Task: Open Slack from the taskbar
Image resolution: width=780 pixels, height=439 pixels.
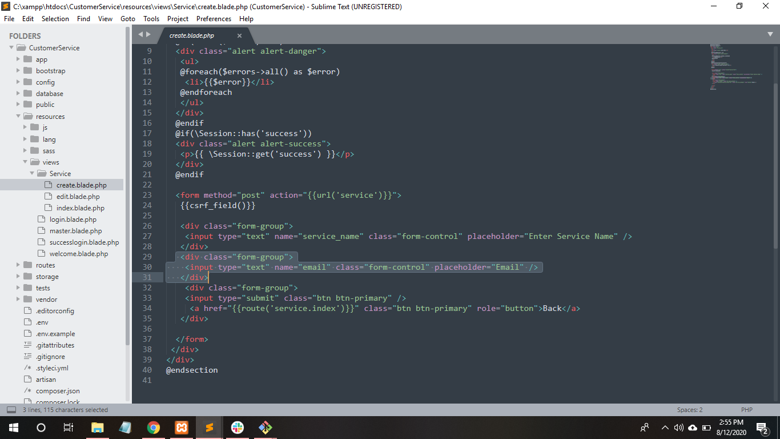Action: coord(238,428)
